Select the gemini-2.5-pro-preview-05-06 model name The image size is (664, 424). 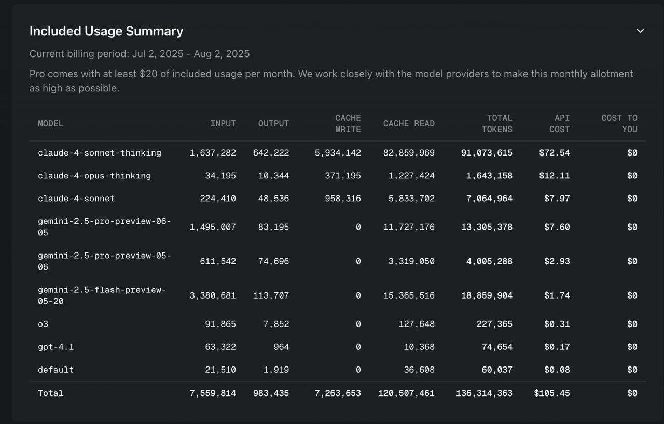(x=104, y=261)
